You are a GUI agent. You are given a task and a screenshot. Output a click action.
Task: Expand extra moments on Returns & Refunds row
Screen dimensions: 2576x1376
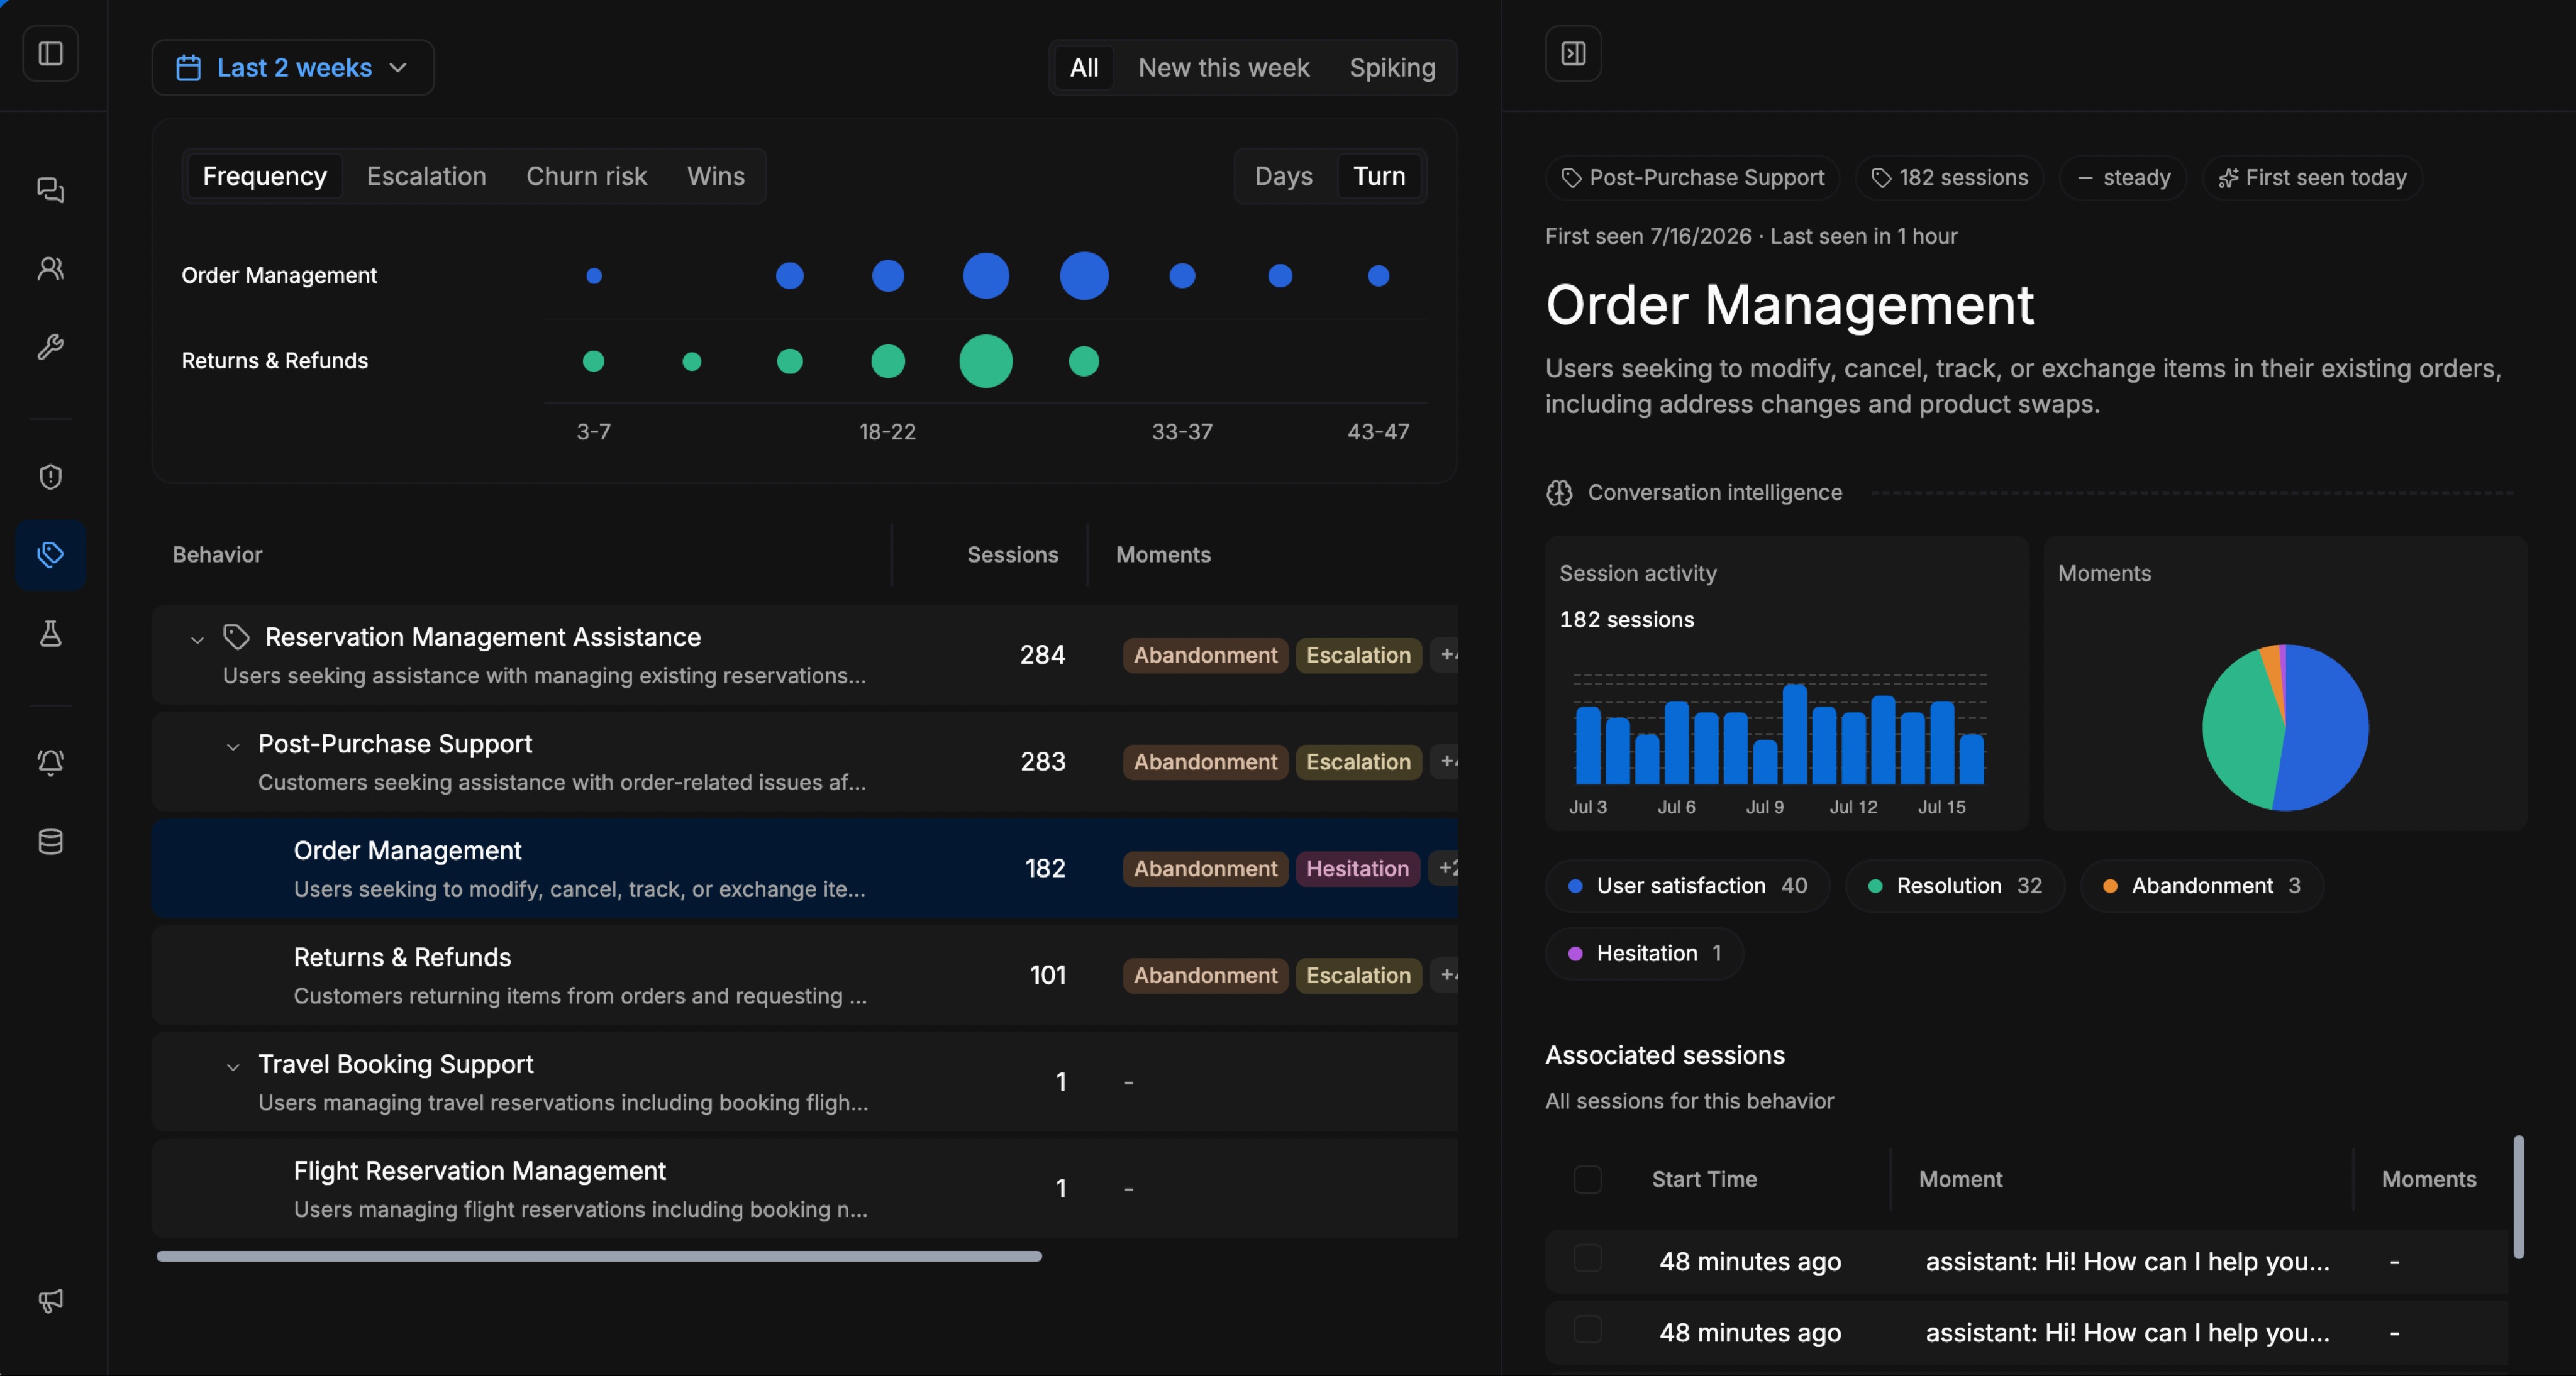1445,976
